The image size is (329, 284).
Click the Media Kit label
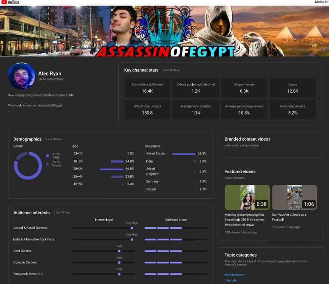[x=321, y=2]
